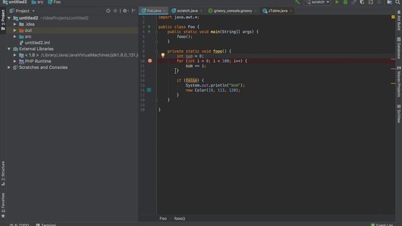Click yellow inspection status indicator top right
The width and height of the screenshot is (402, 226).
coord(393,17)
